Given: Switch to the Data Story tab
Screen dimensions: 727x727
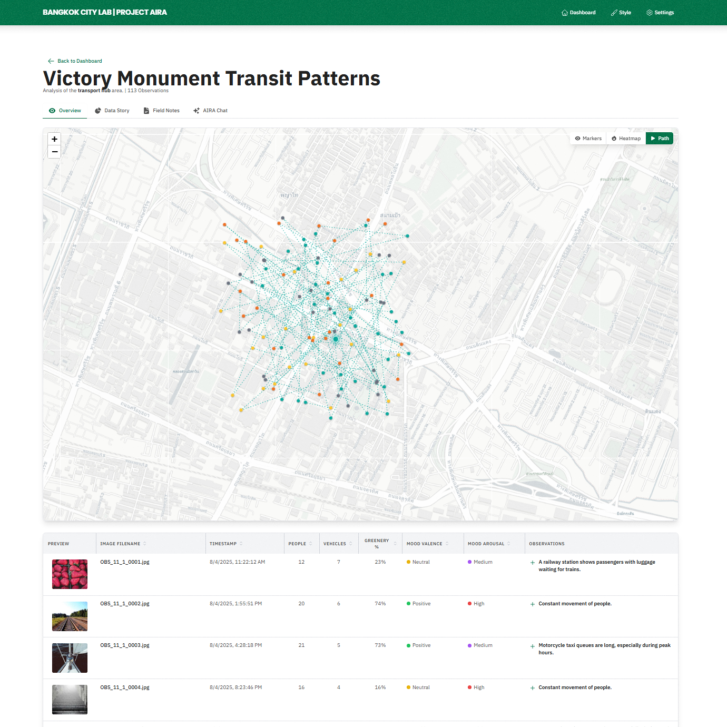Looking at the screenshot, I should click(x=112, y=111).
